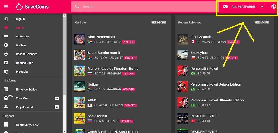
Task: Click the 90% OFF badge on Hollow
Action: (128, 90)
